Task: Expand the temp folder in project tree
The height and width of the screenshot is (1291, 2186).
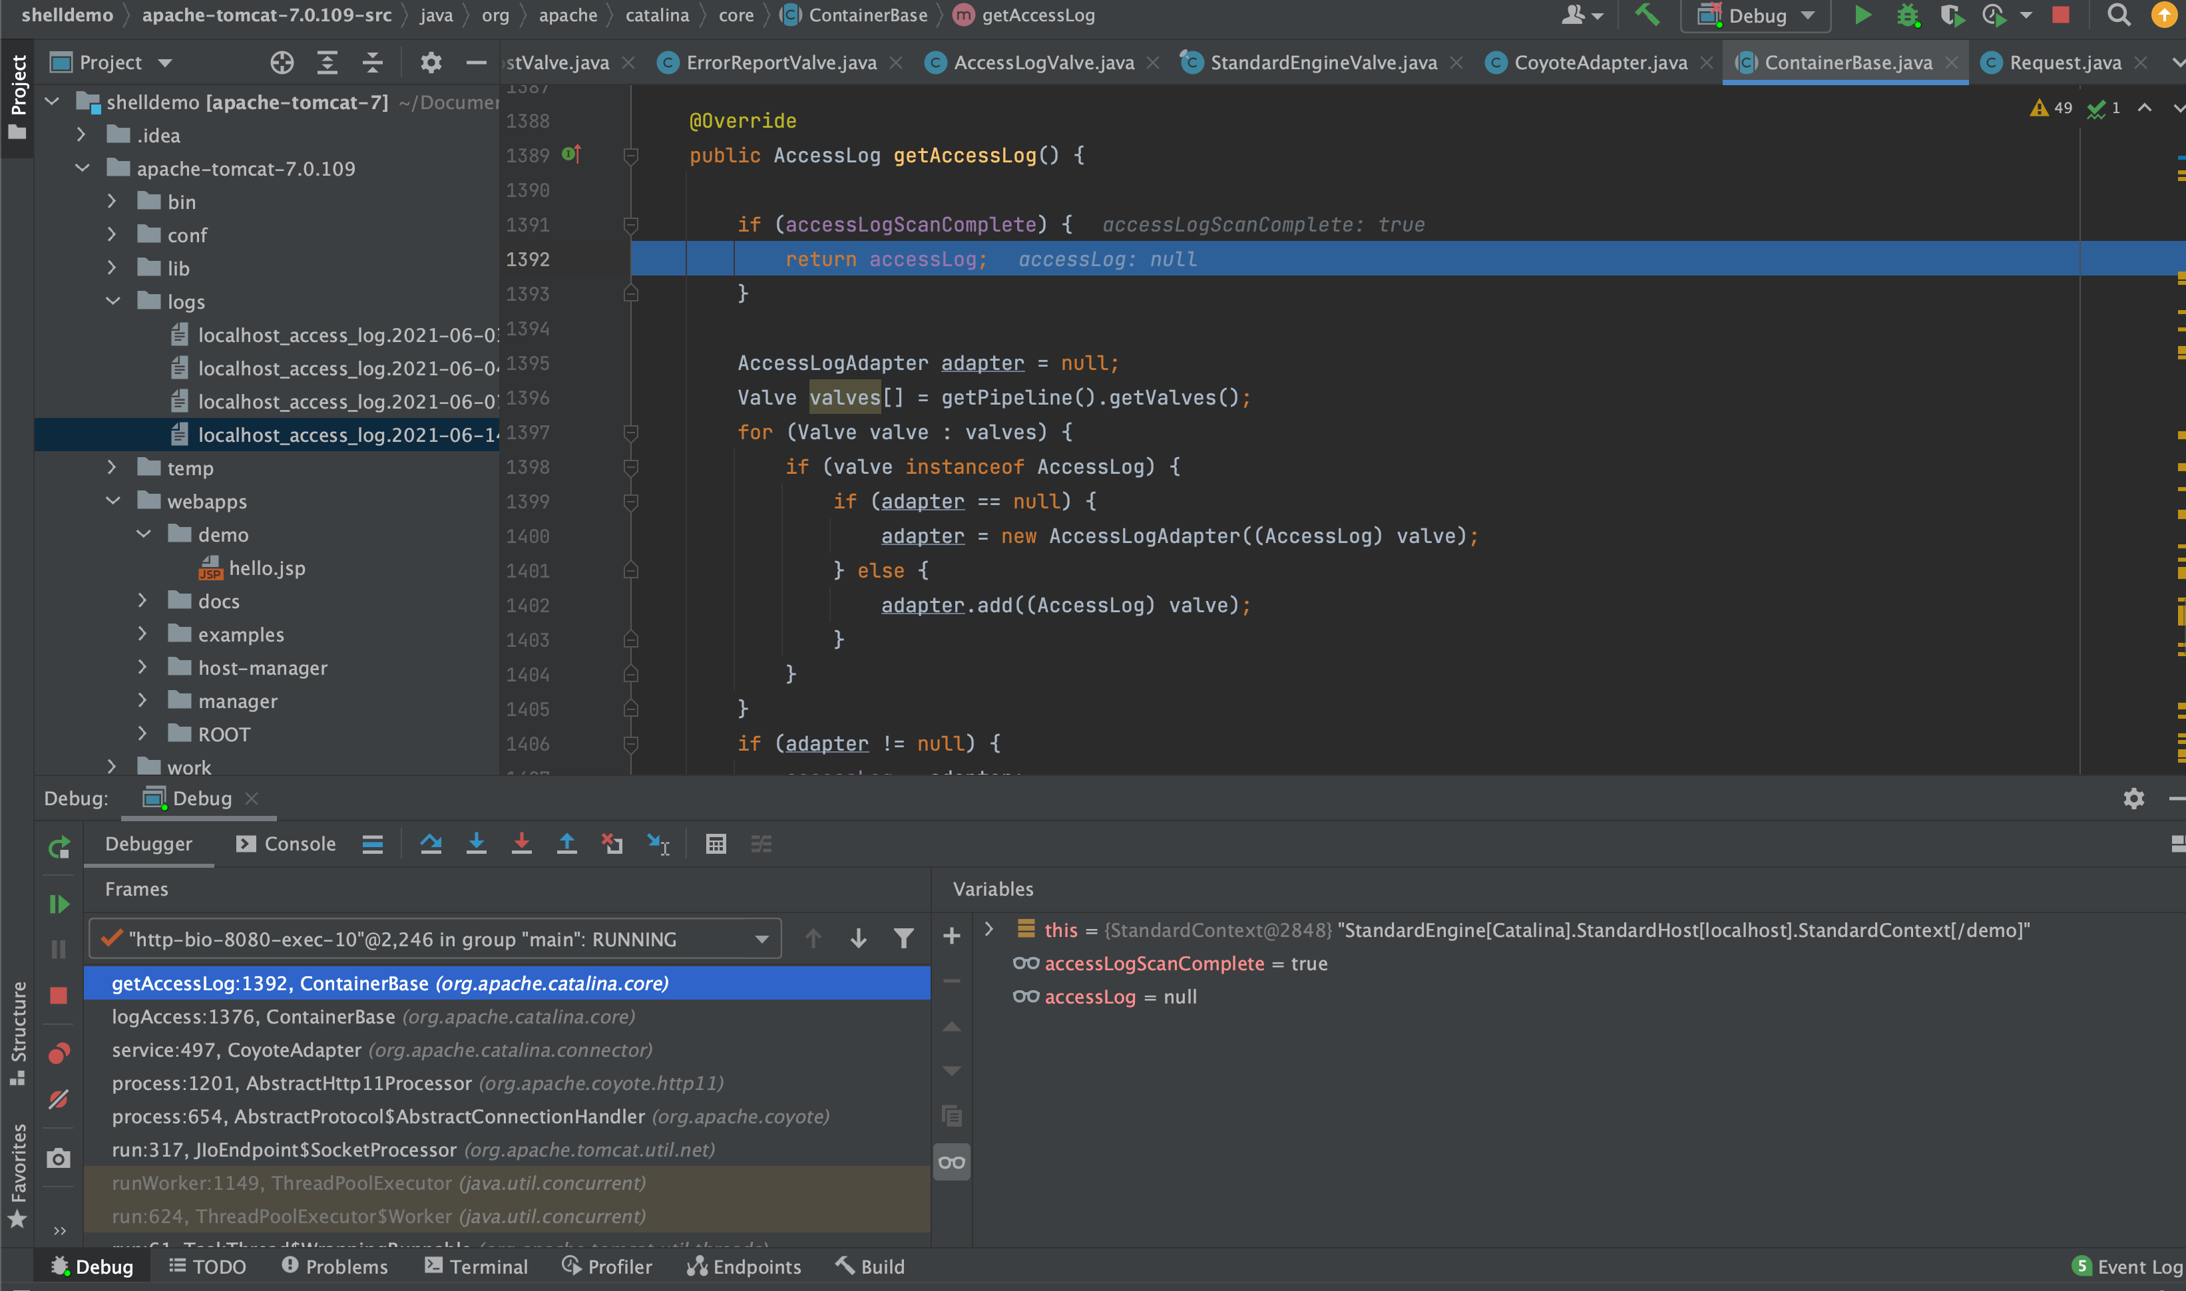Action: 111,468
